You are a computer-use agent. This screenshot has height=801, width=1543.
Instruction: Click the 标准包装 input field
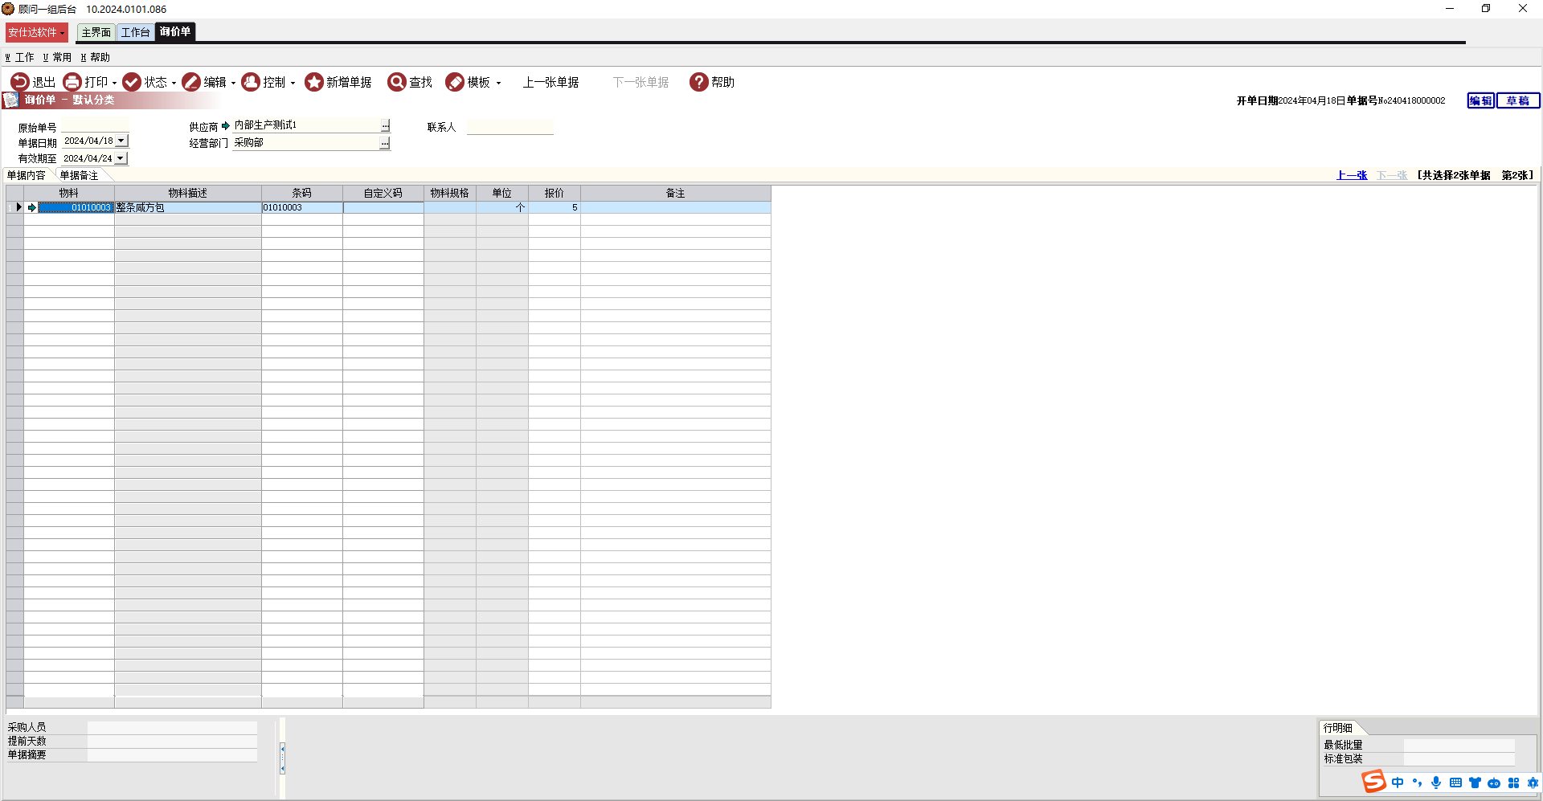(1459, 758)
